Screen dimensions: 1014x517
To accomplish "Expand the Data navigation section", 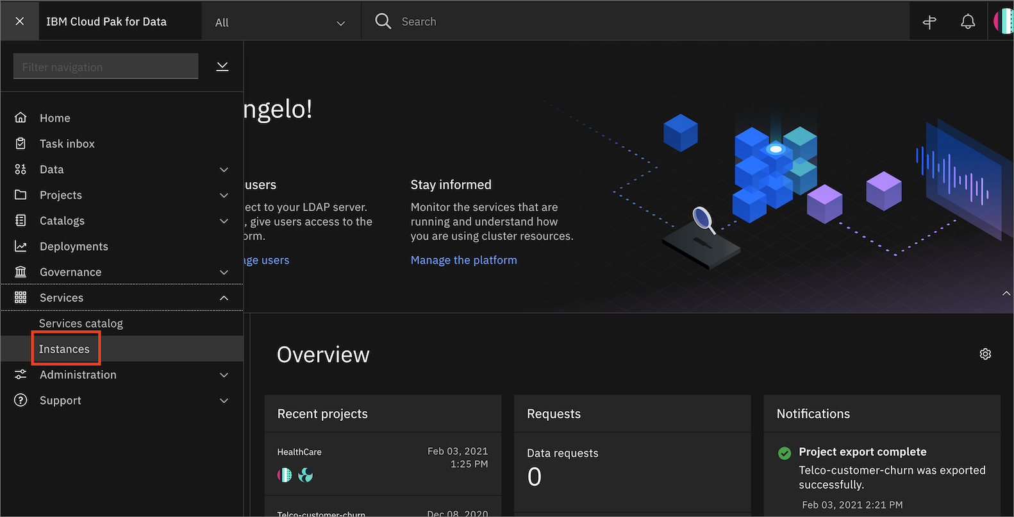I will [x=224, y=169].
